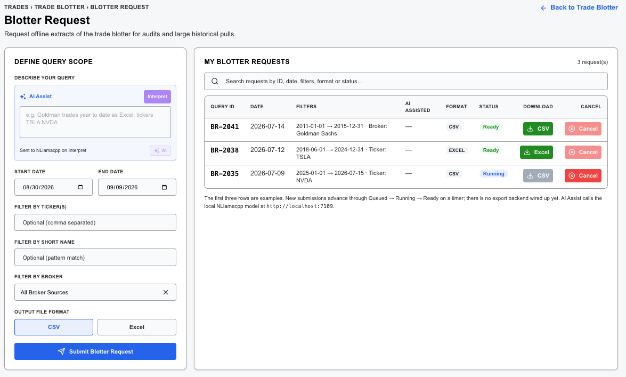Clear the All Broker Sources selection
626x377 pixels.
[166, 292]
